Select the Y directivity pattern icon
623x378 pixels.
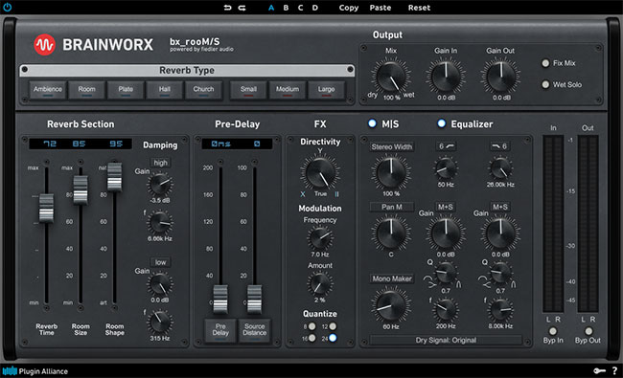click(320, 151)
